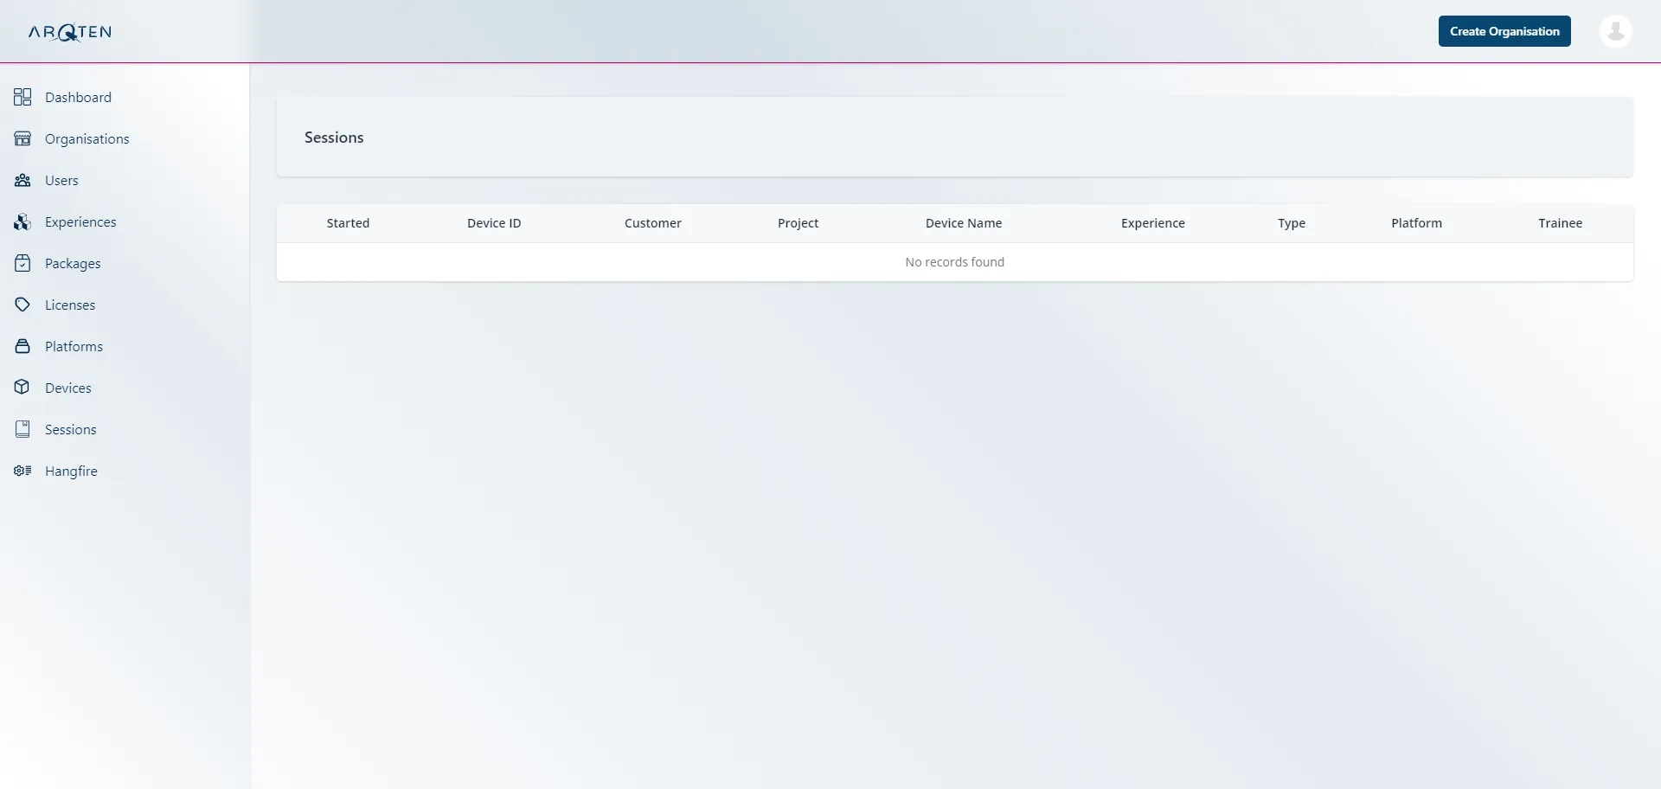Click the Device Name column header

964,223
